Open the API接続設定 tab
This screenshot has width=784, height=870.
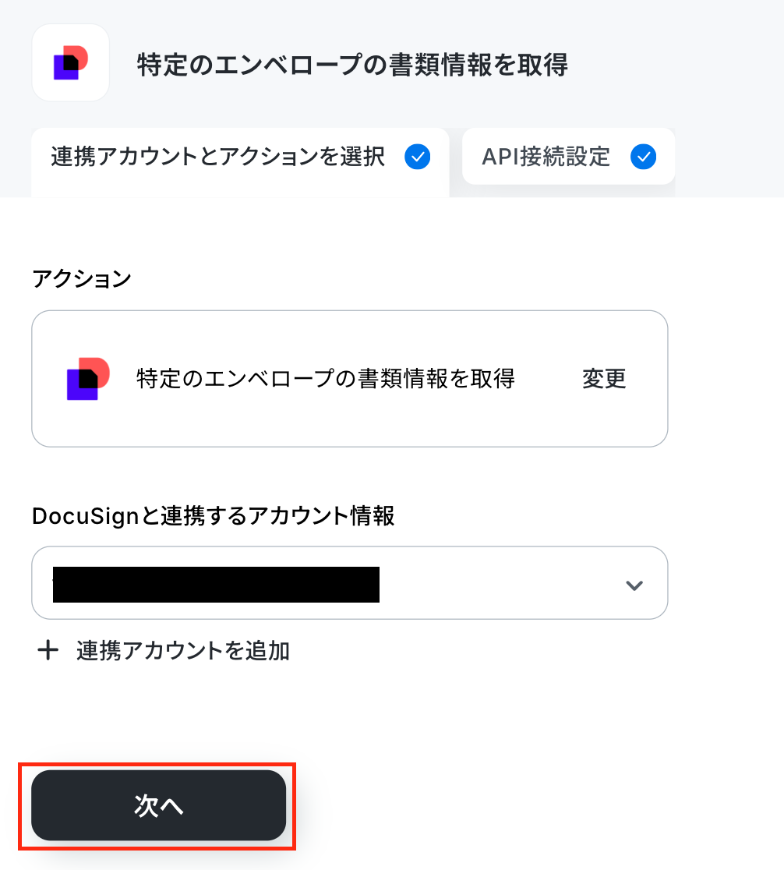568,157
